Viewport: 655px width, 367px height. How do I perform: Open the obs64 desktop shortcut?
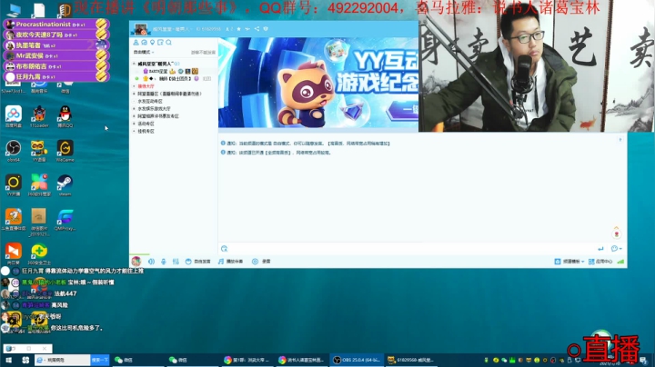pos(14,151)
